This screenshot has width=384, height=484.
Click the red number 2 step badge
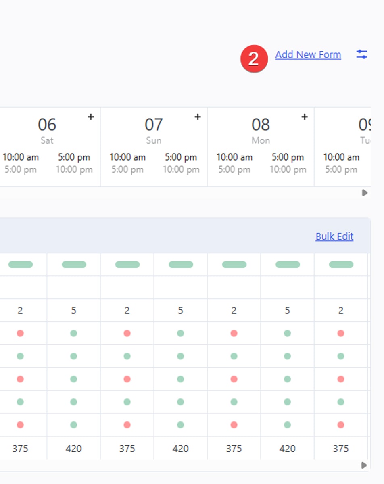click(254, 59)
